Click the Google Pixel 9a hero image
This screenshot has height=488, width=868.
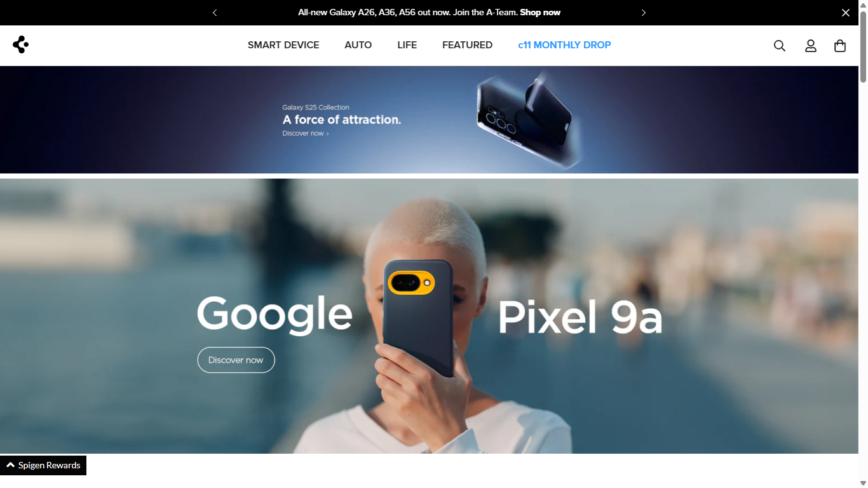(429, 316)
